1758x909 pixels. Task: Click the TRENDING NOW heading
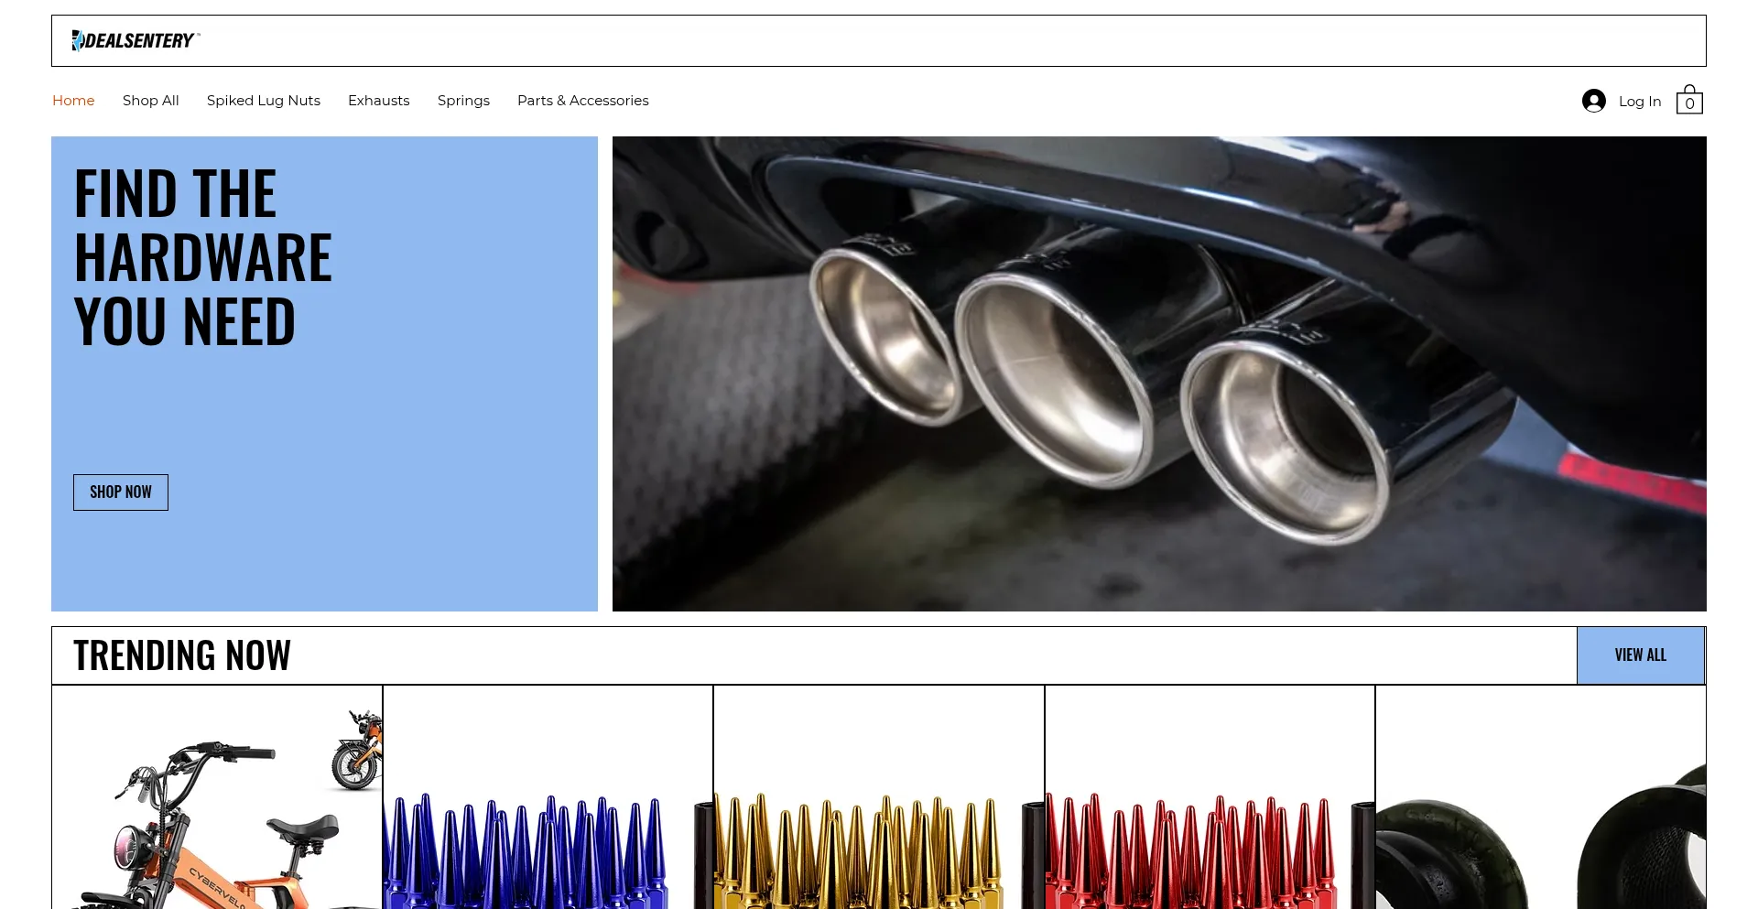[x=182, y=655]
